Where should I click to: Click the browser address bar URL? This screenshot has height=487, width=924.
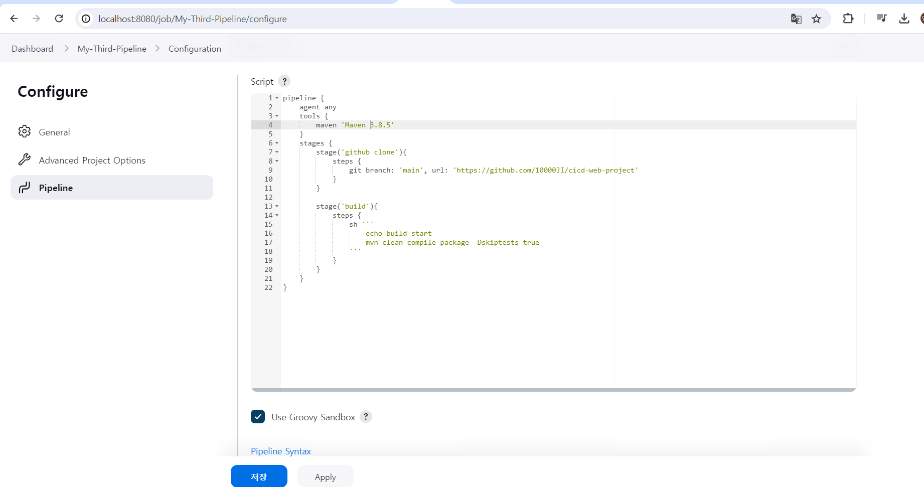pos(193,19)
